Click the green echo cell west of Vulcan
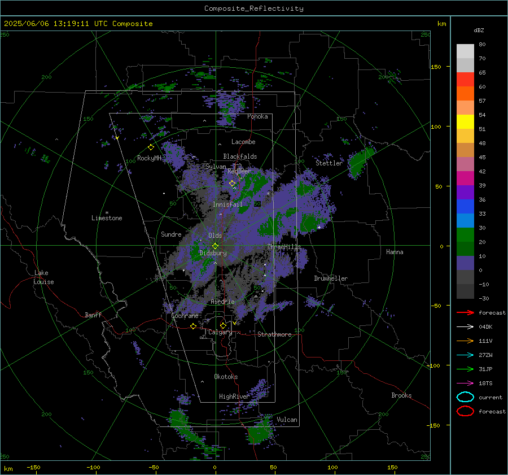508x475 pixels. 259,432
